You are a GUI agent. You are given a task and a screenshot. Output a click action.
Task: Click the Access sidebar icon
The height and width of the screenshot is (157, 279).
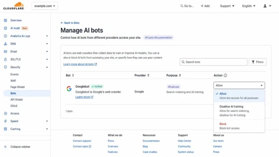pos(5,113)
